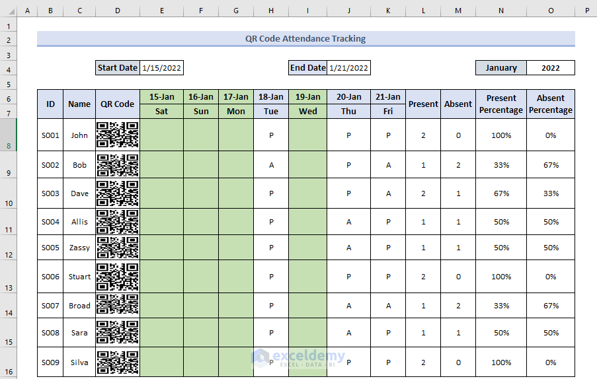597x379 pixels.
Task: Select Silva's Absent Percentage 0%
Action: tap(551, 362)
